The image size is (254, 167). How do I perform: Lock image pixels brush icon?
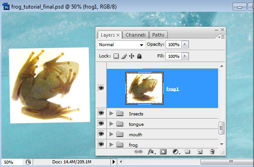click(124, 56)
